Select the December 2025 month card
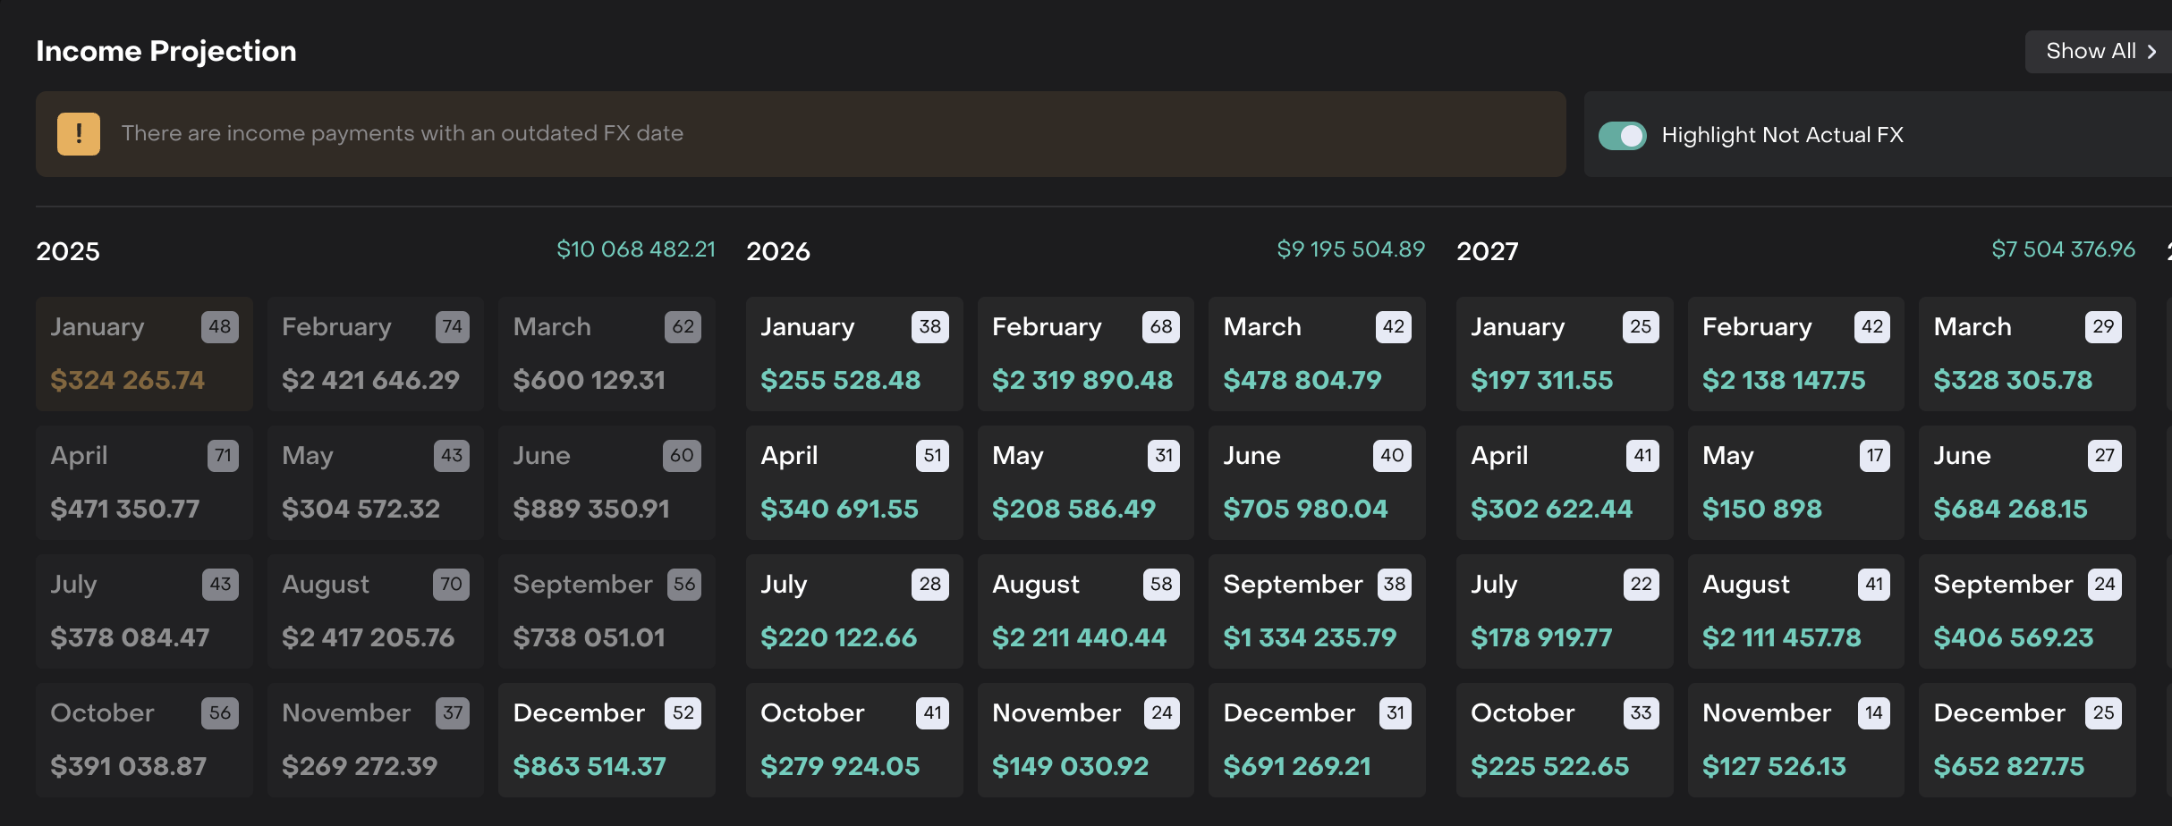Screen dimensions: 2172x826 tap(607, 740)
